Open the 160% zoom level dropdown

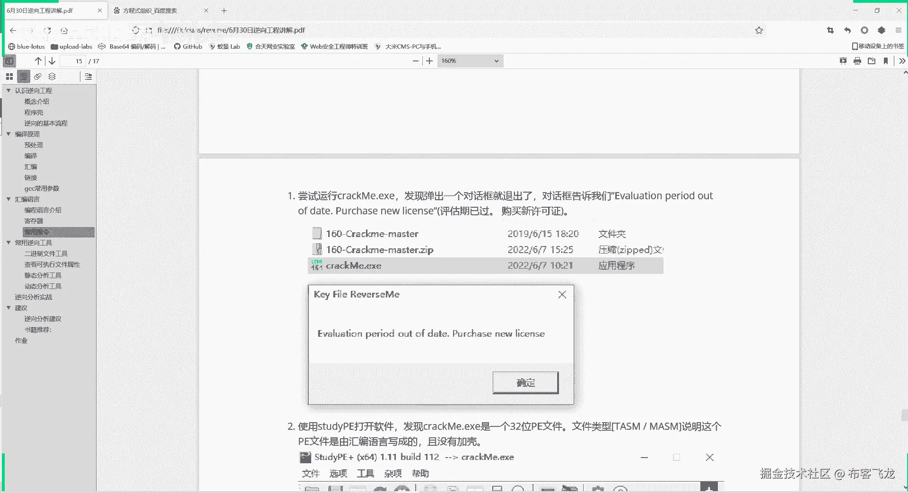pyautogui.click(x=470, y=61)
